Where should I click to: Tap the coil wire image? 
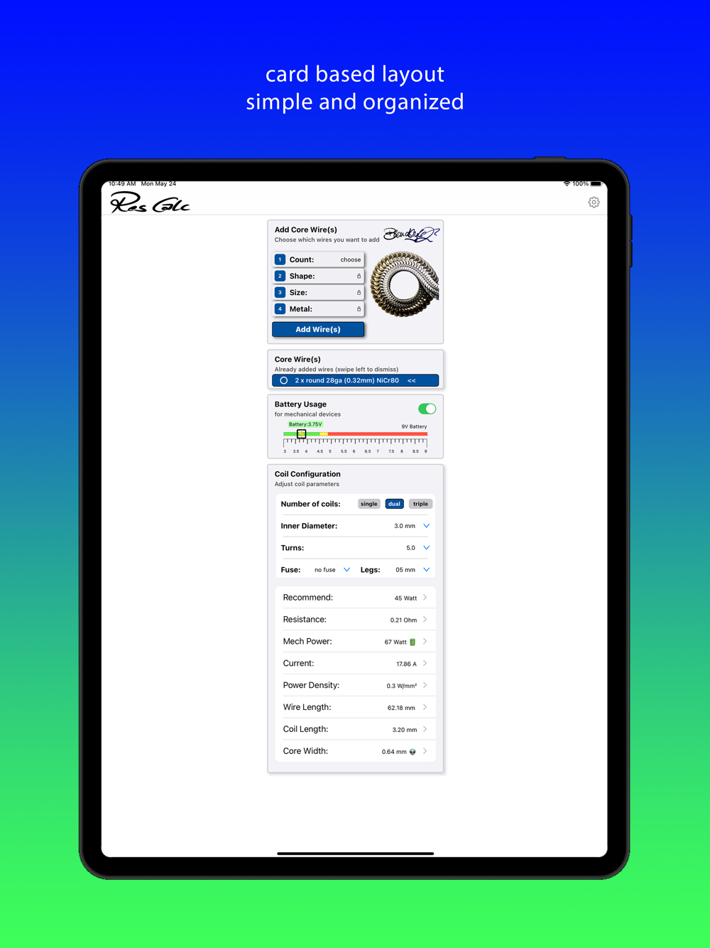click(x=404, y=284)
